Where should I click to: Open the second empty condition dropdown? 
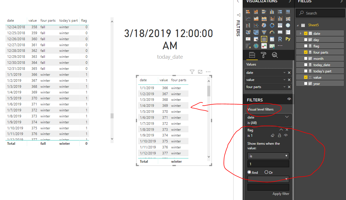tap(268, 179)
